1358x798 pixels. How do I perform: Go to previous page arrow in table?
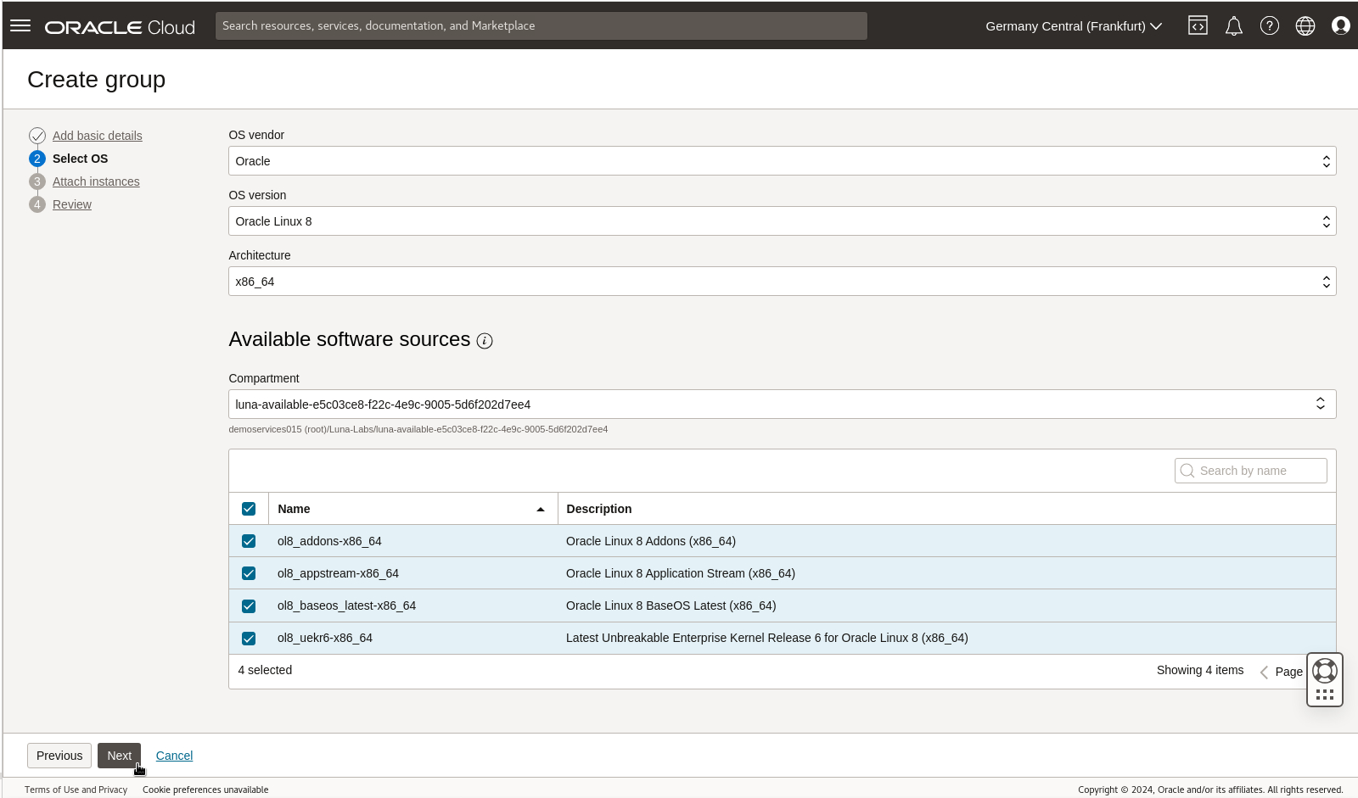coord(1264,672)
